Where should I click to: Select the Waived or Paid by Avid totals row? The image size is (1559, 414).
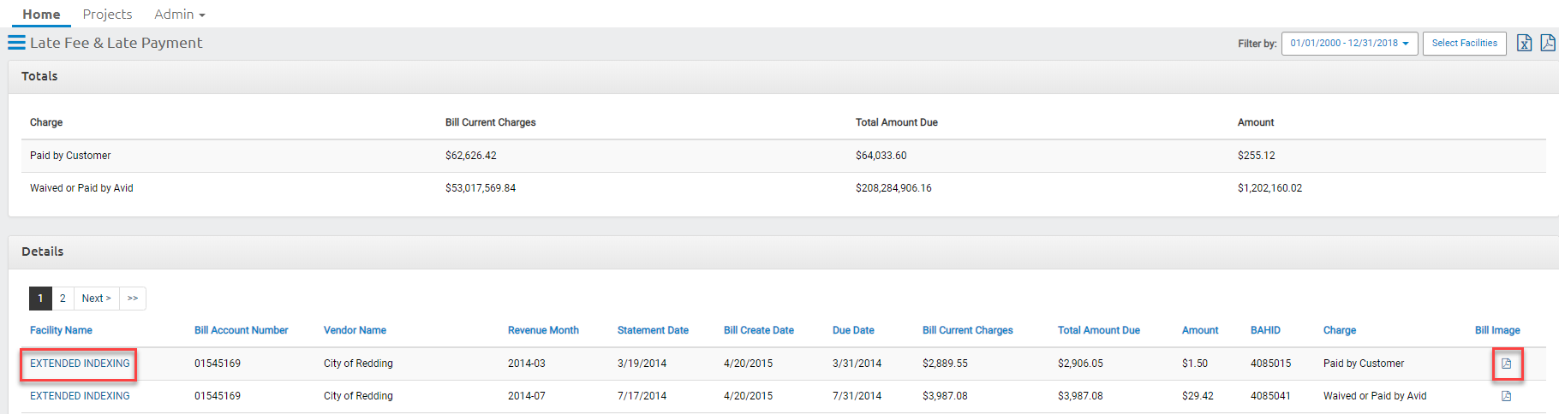click(x=784, y=188)
